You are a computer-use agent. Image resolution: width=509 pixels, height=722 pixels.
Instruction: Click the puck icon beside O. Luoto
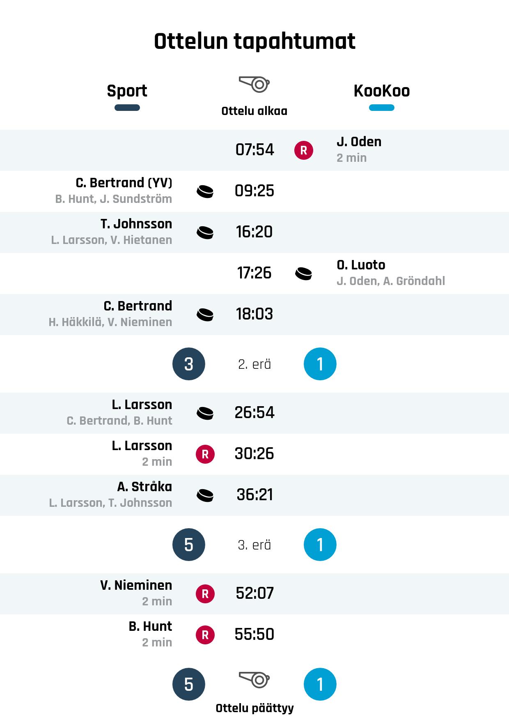coord(304,274)
